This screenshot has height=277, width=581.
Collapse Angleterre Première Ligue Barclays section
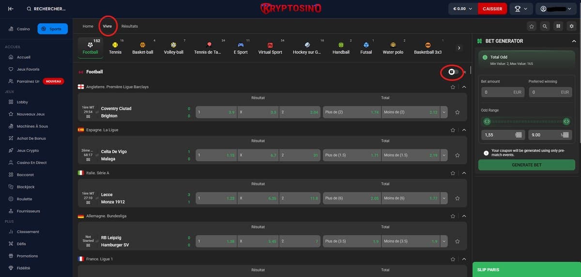[464, 87]
